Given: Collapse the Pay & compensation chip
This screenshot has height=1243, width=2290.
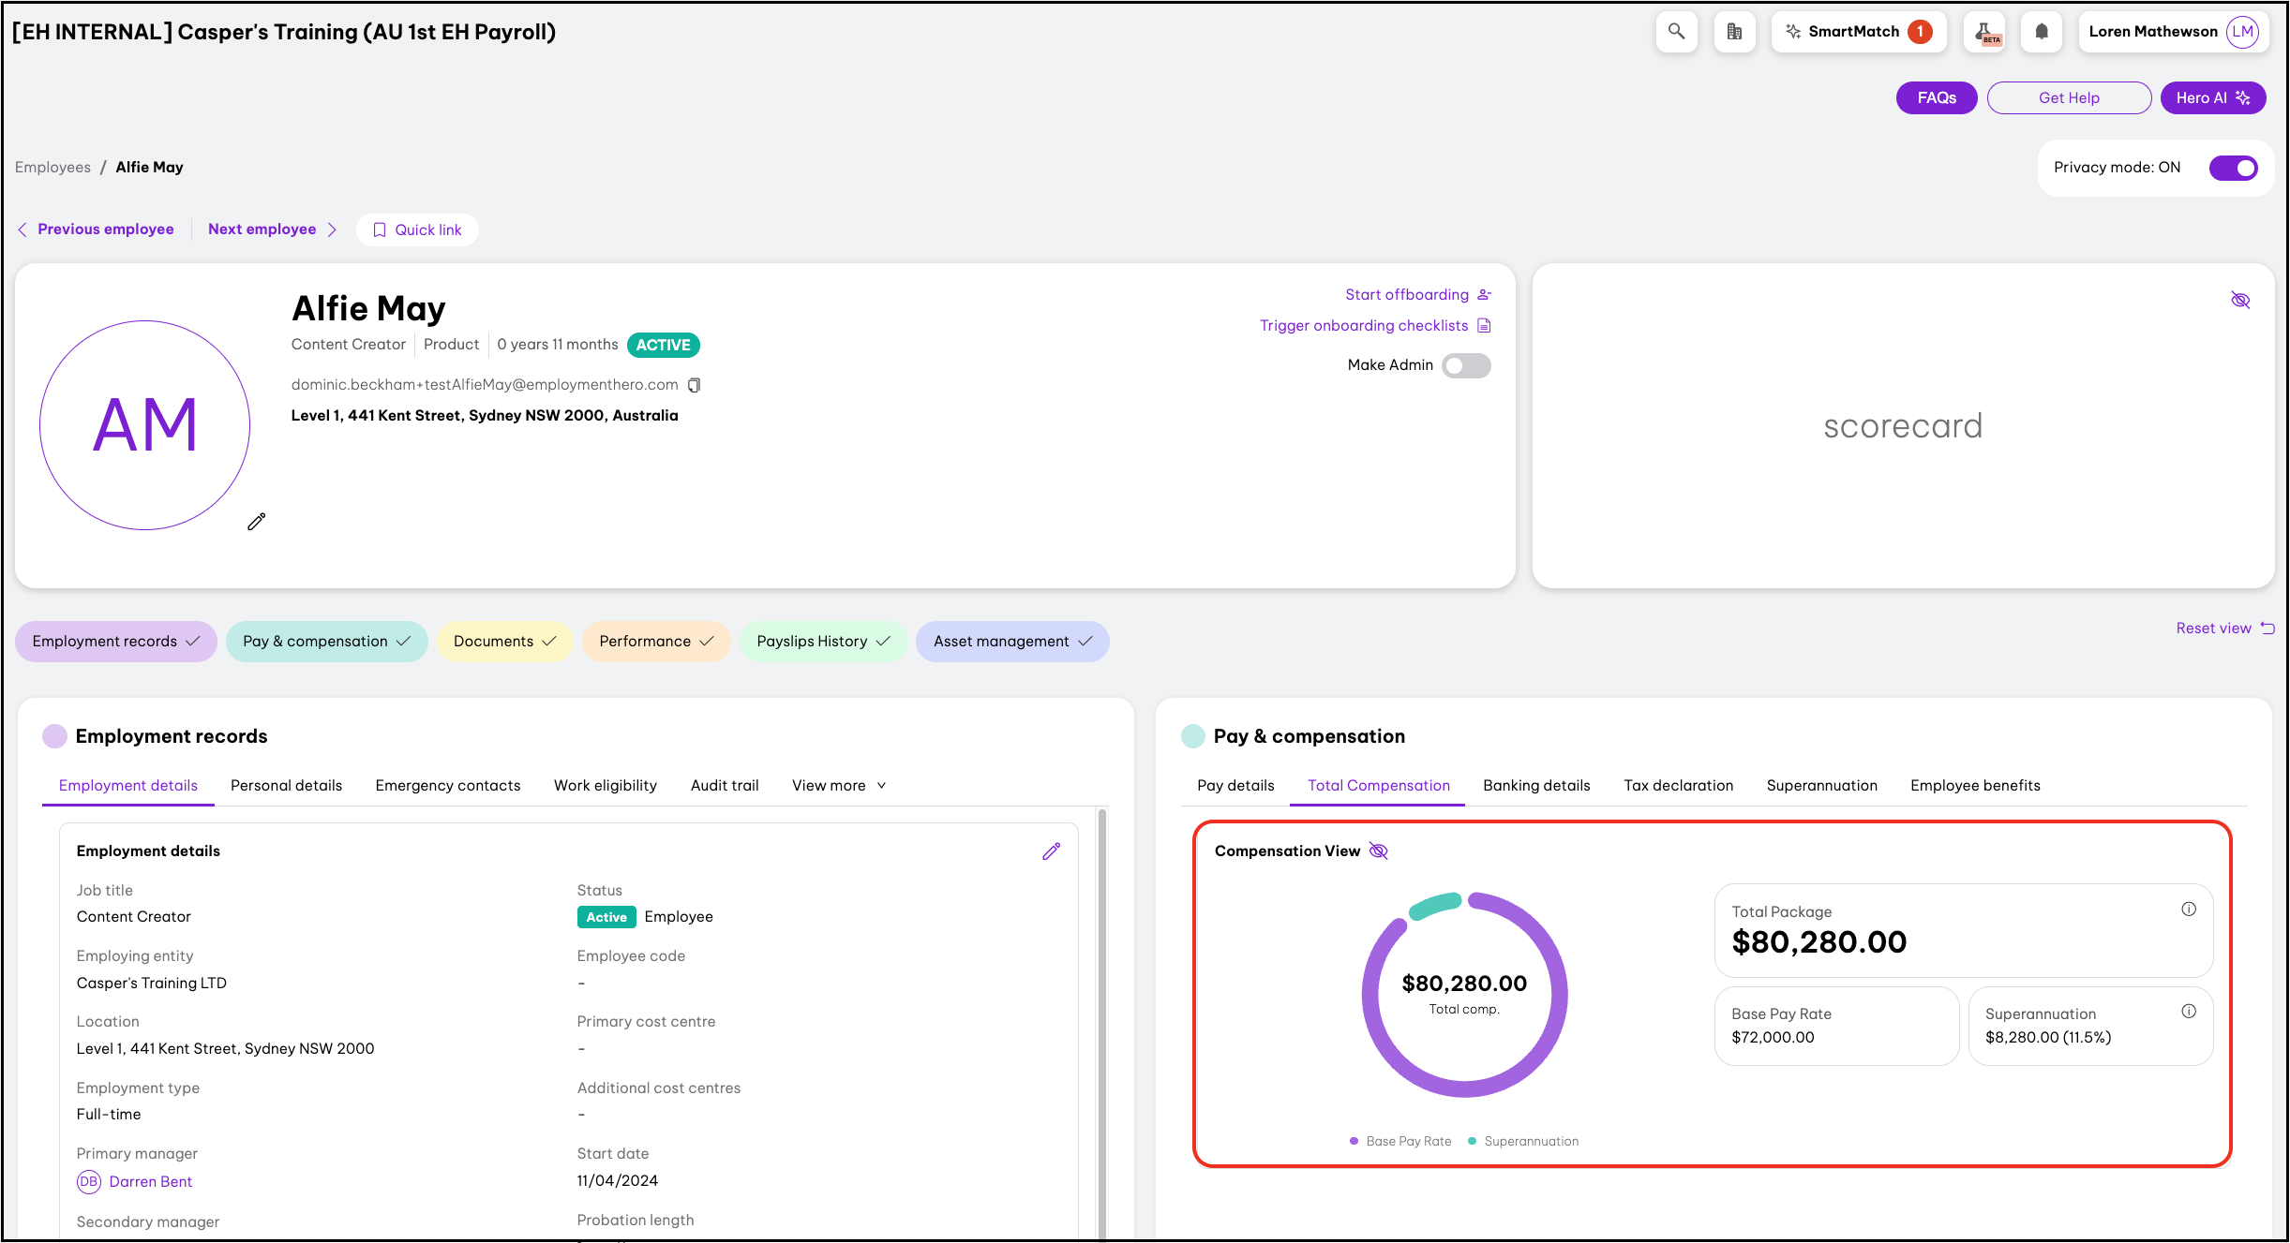Looking at the screenshot, I should pos(326,642).
